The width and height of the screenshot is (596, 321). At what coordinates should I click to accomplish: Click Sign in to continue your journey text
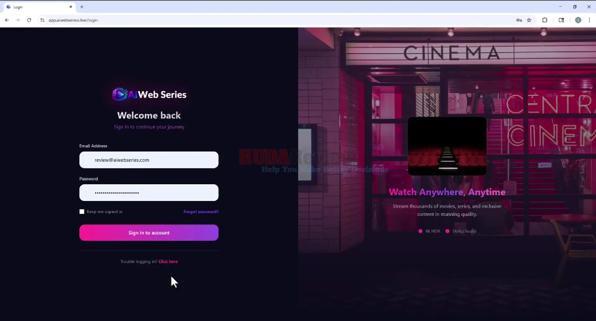point(149,127)
